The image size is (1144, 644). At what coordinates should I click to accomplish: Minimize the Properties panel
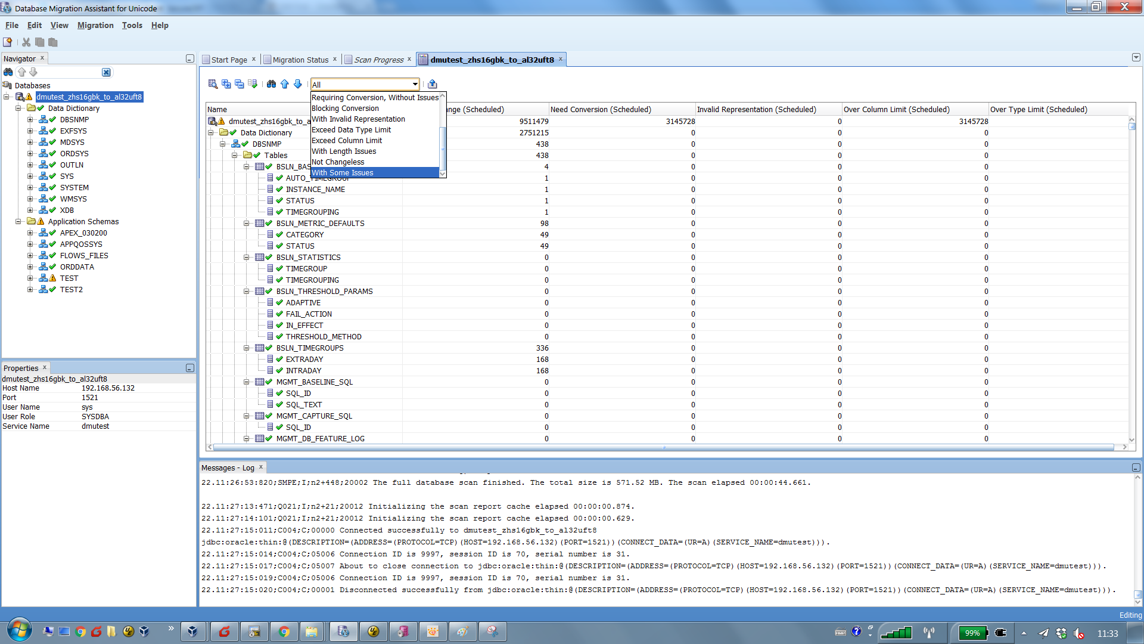tap(190, 368)
